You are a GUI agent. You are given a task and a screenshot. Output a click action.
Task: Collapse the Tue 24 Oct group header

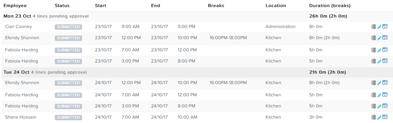coord(197,72)
